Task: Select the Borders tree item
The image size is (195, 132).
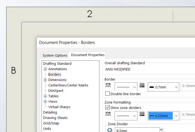Action: [x=55, y=75]
